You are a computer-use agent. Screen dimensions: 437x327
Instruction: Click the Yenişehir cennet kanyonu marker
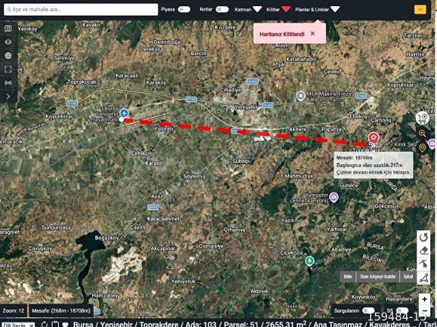pos(334,197)
